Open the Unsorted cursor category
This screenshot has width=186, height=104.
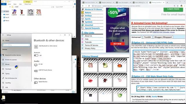(89, 25)
